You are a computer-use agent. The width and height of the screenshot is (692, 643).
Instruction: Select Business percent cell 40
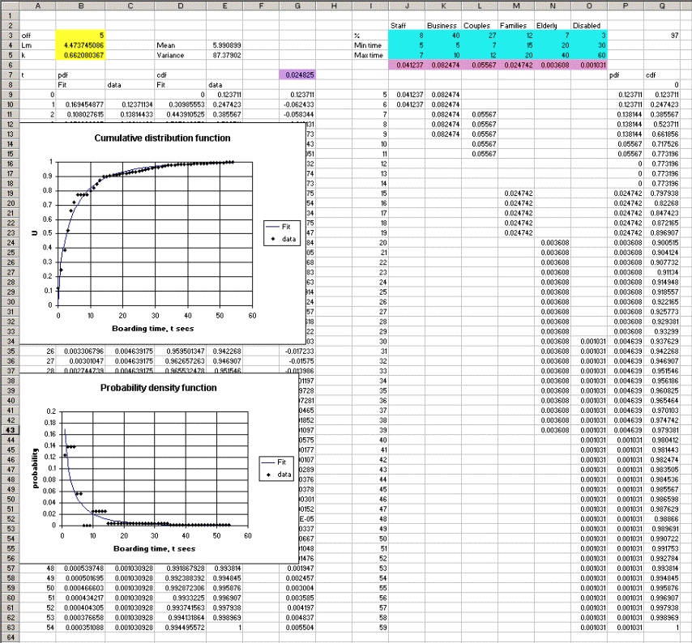443,36
